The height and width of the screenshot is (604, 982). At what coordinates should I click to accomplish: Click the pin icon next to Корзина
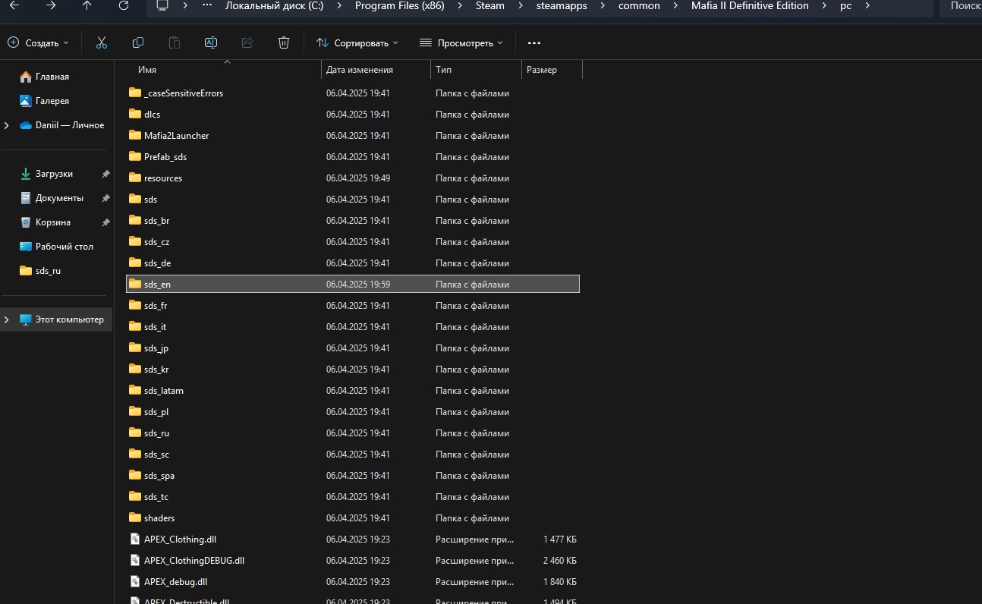click(x=105, y=222)
